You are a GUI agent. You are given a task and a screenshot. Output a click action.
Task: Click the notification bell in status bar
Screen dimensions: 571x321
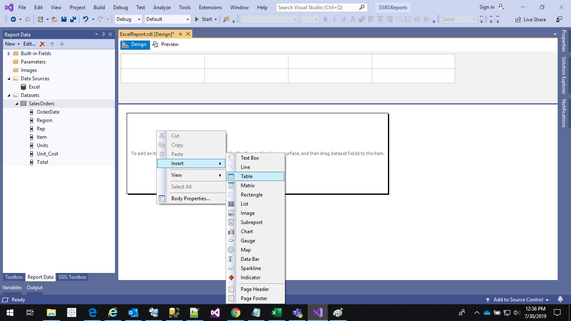(x=560, y=300)
